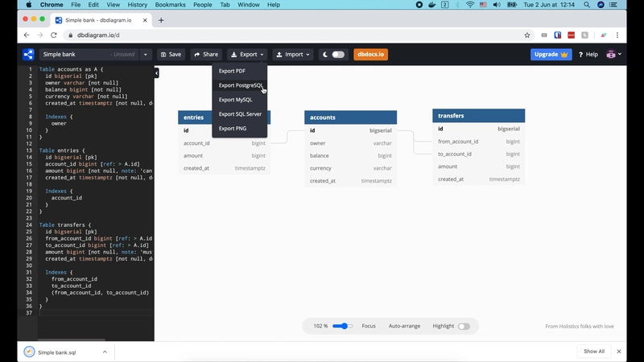Adjust the zoom slider

[342, 326]
